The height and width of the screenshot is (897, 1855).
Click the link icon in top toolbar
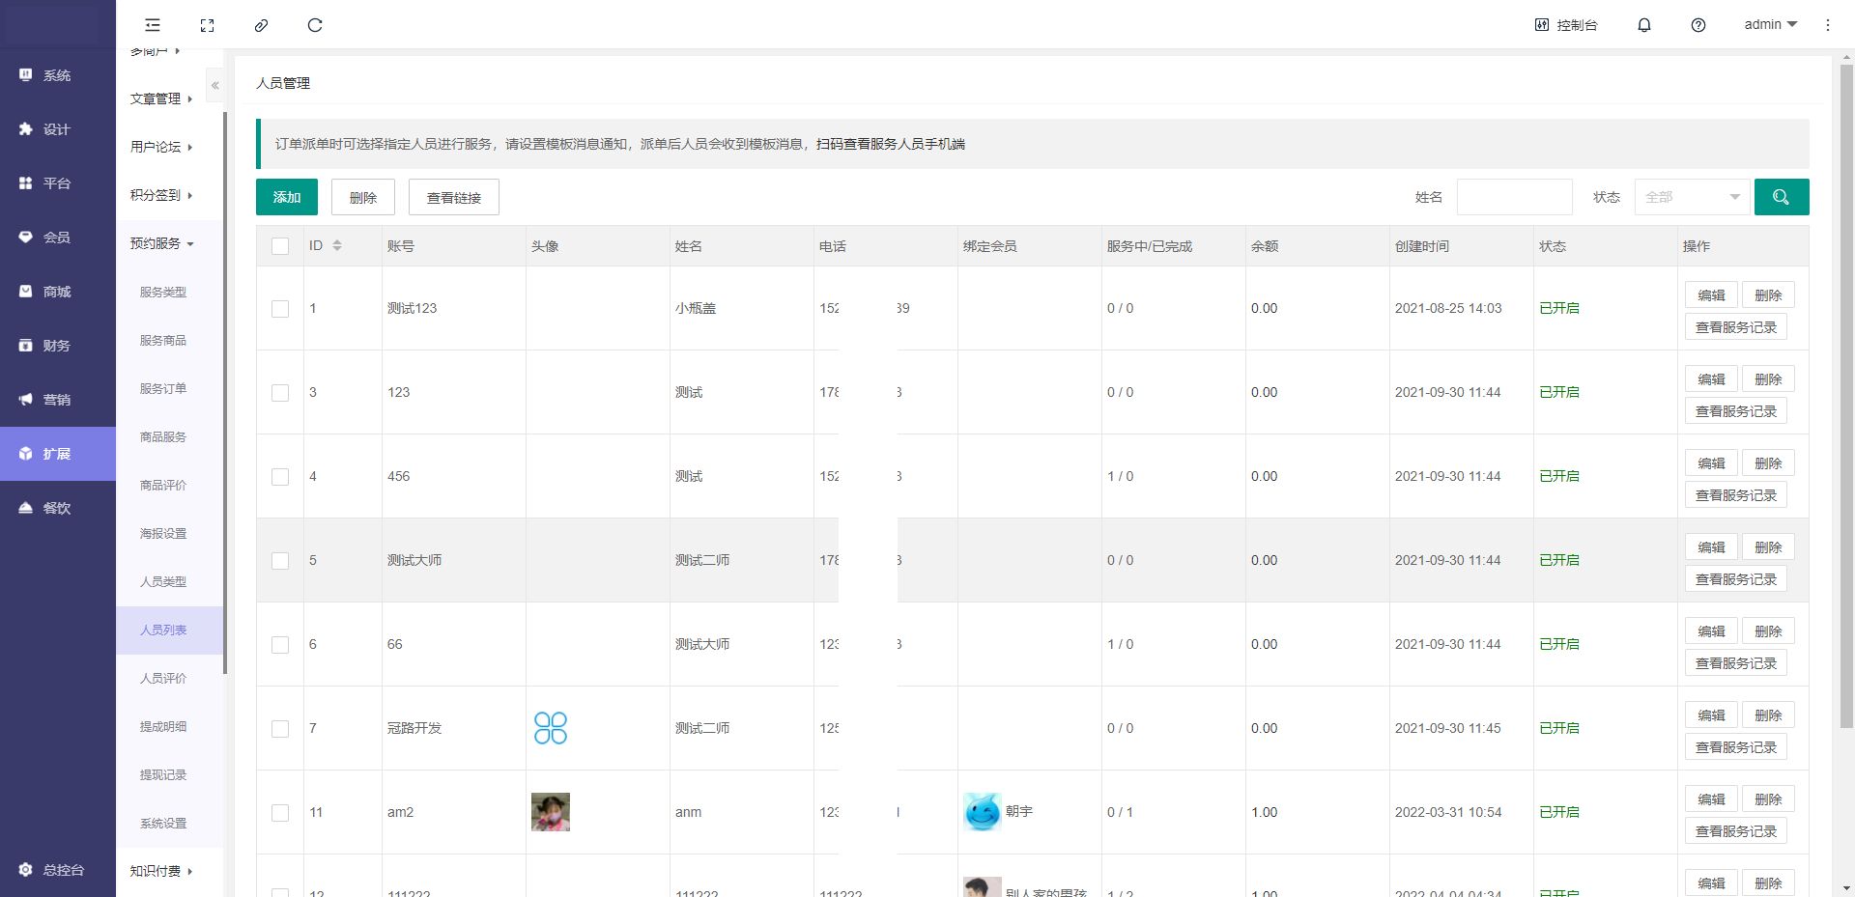[261, 25]
